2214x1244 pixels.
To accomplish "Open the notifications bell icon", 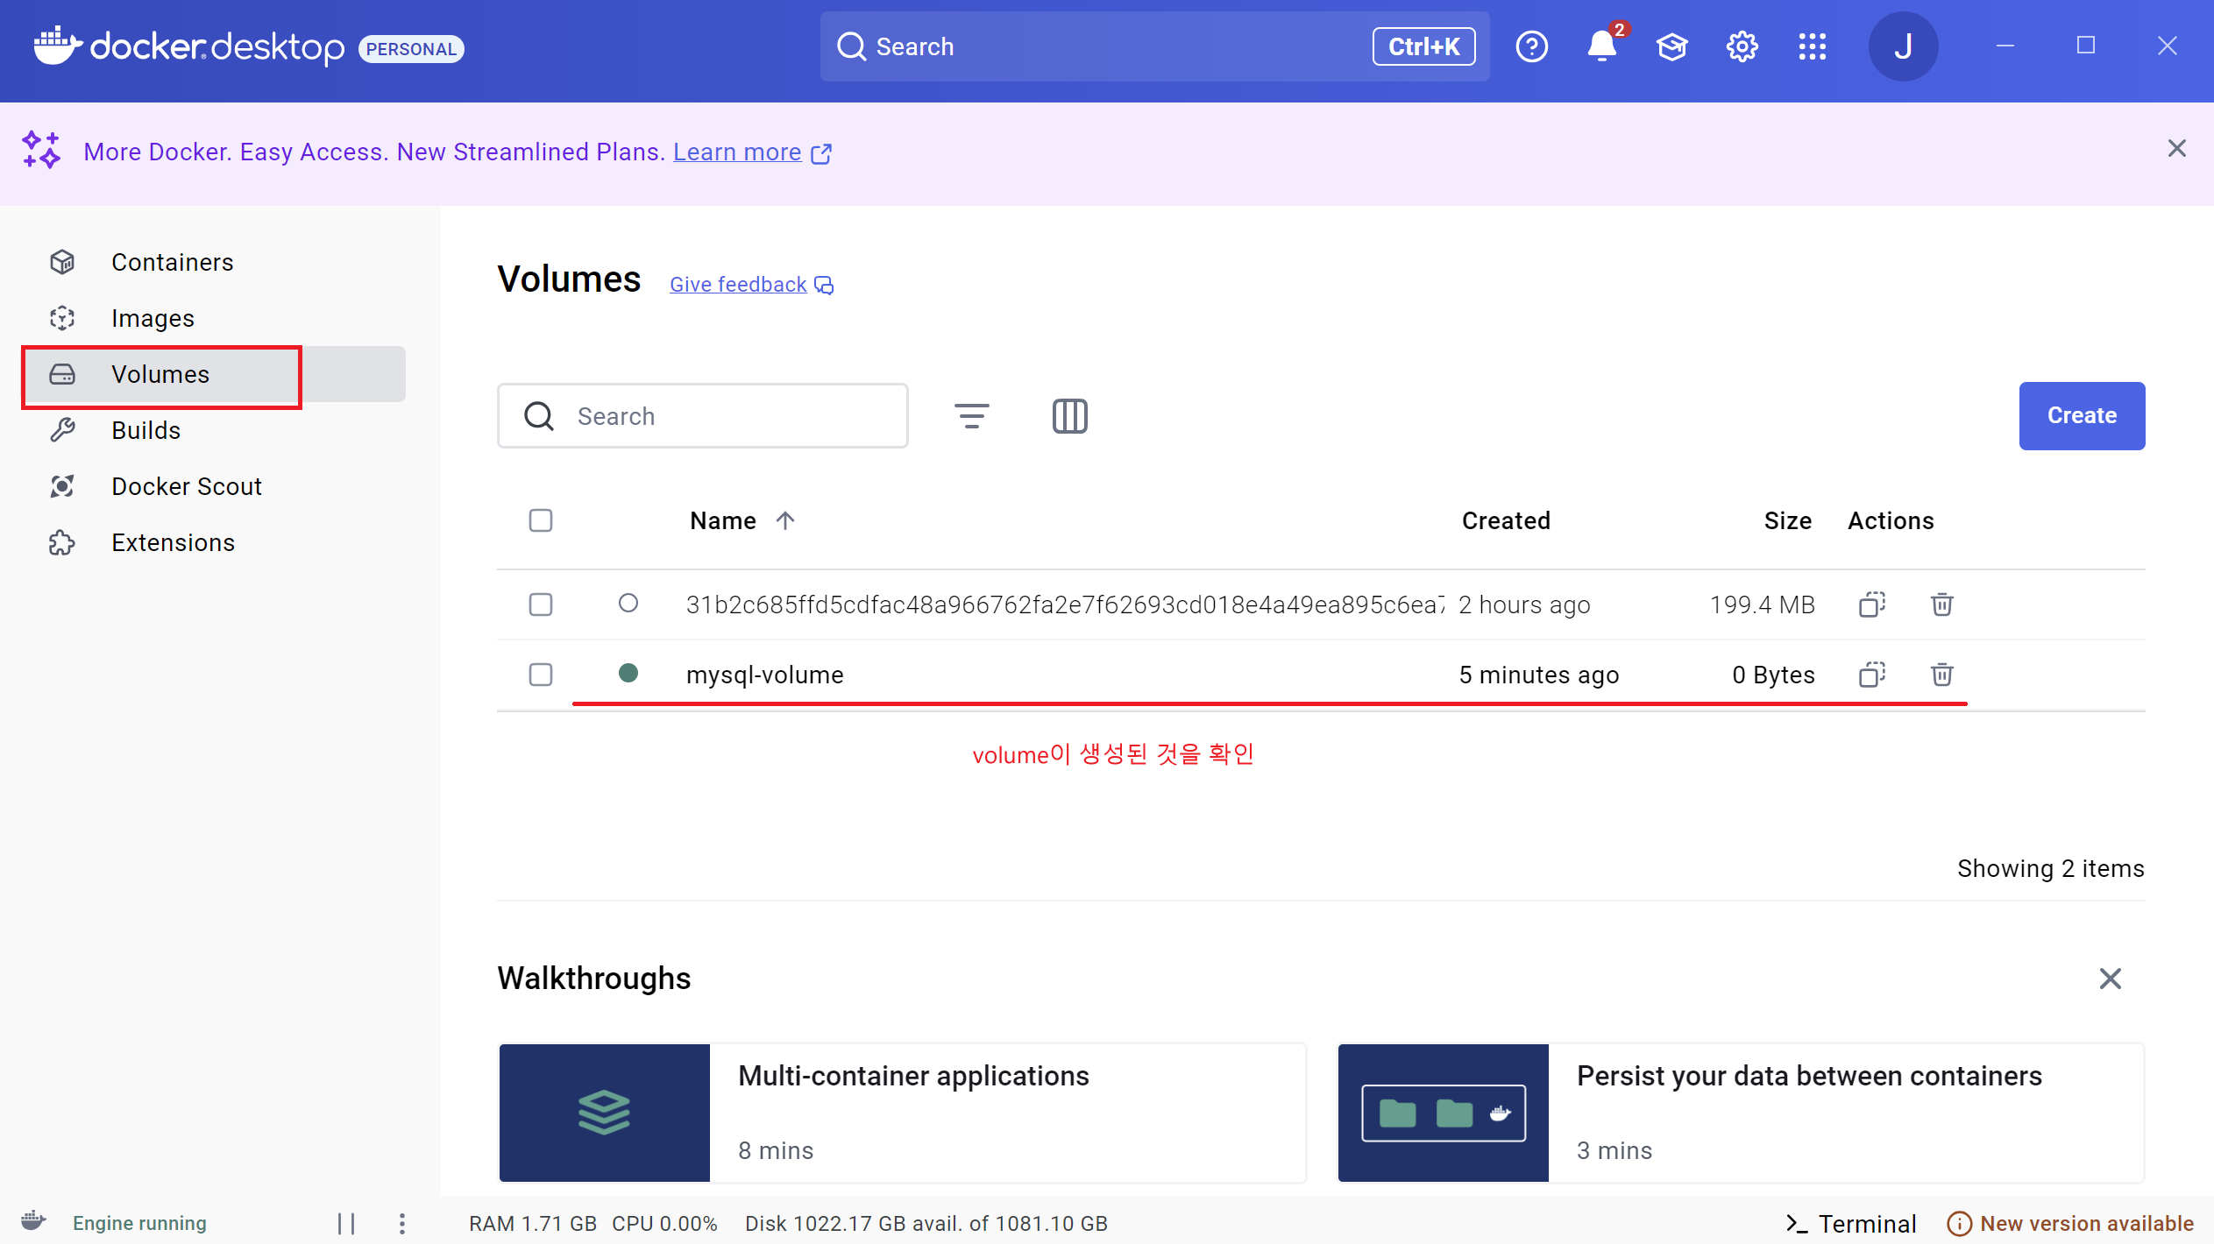I will click(1601, 46).
